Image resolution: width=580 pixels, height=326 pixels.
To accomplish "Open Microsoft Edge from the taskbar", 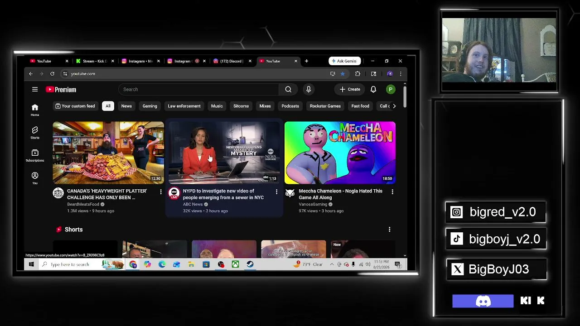I will tap(162, 264).
